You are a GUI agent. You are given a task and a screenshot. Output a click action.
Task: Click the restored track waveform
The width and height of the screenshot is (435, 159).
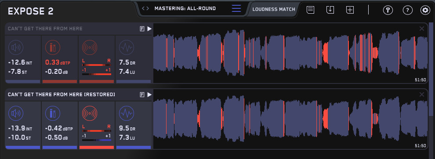click(x=290, y=119)
